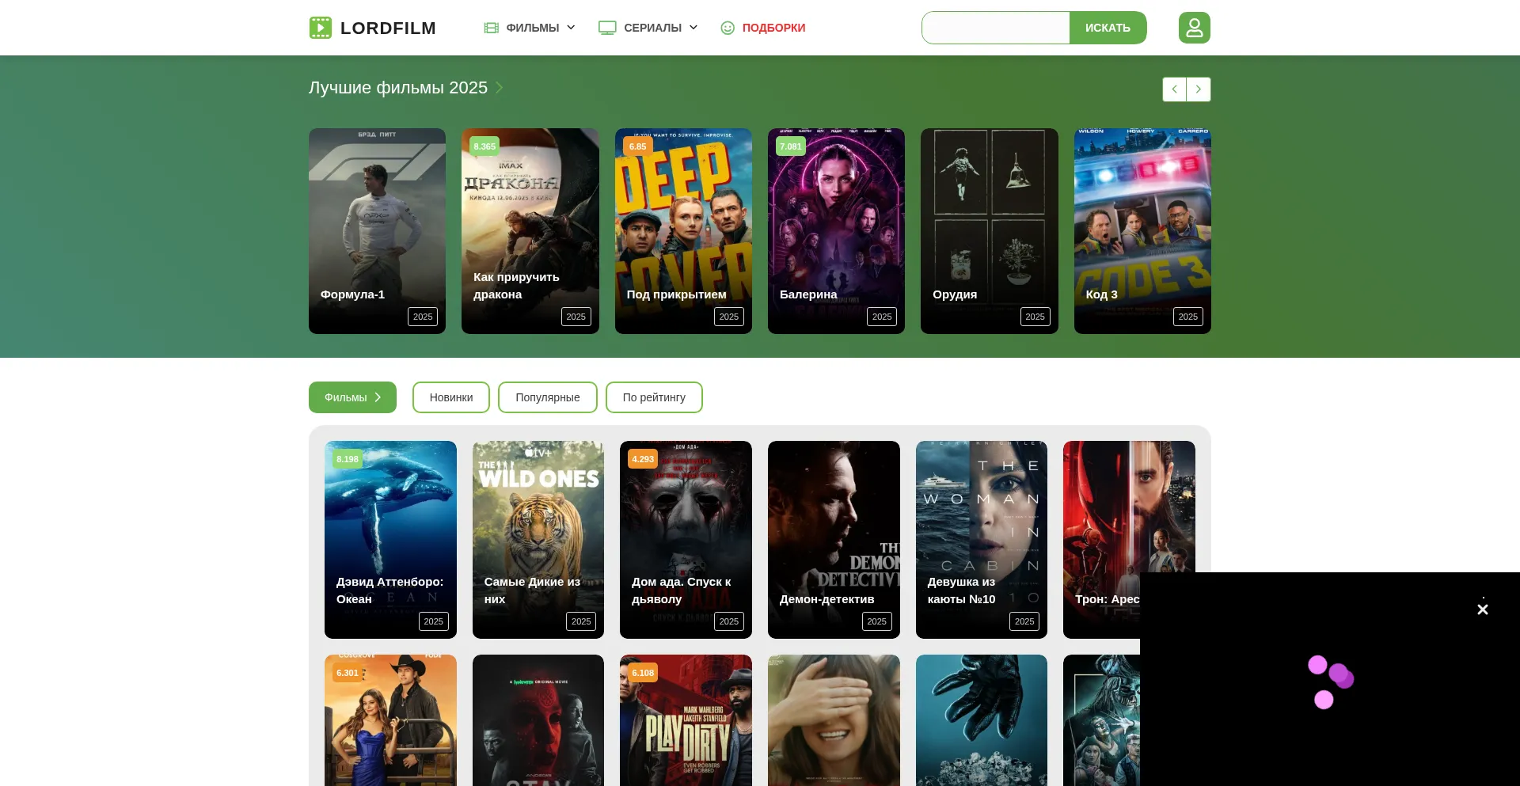
Task: Switch to the По рейтингу tab
Action: pyautogui.click(x=653, y=397)
